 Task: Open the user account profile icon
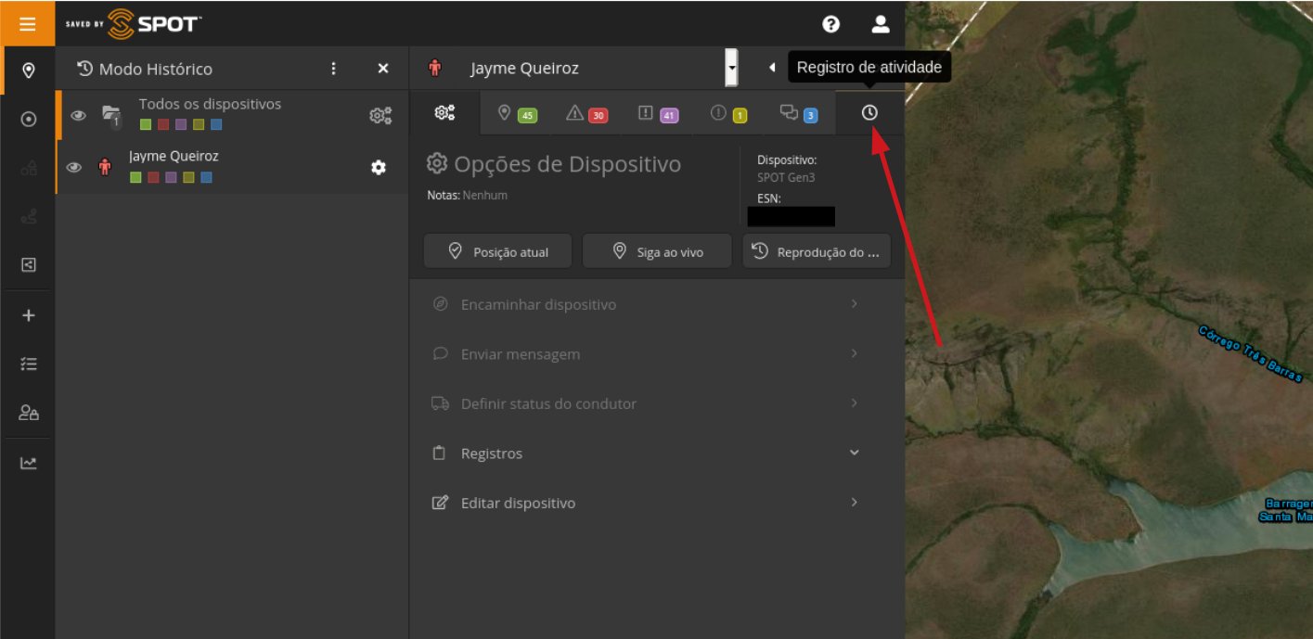click(880, 24)
